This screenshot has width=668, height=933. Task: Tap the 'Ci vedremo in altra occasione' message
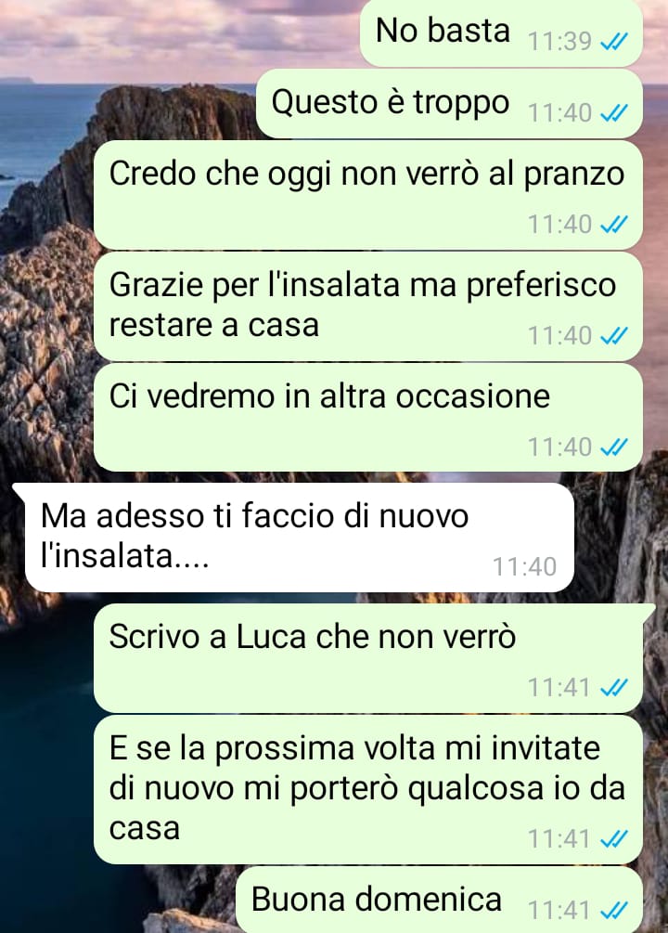pos(368,417)
